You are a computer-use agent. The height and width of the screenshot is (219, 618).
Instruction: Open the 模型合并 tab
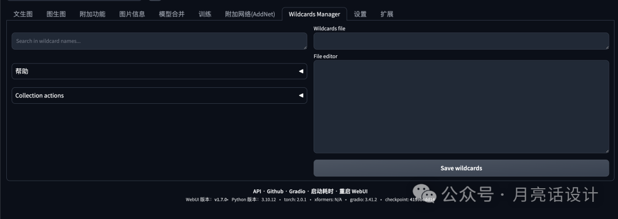172,14
